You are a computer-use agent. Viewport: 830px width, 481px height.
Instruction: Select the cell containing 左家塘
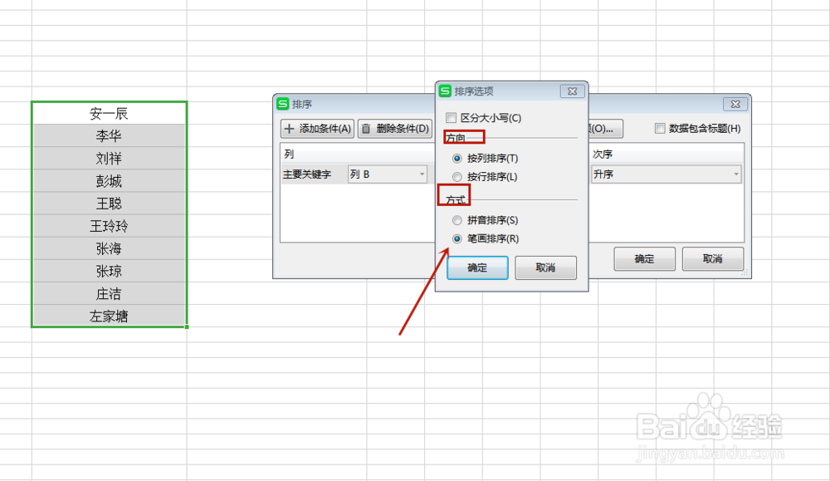point(109,317)
